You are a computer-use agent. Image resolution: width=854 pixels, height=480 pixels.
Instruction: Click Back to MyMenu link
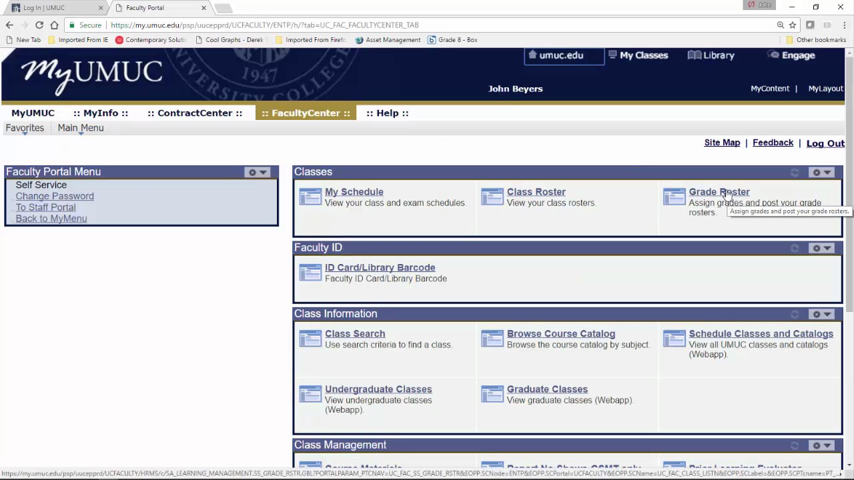51,219
